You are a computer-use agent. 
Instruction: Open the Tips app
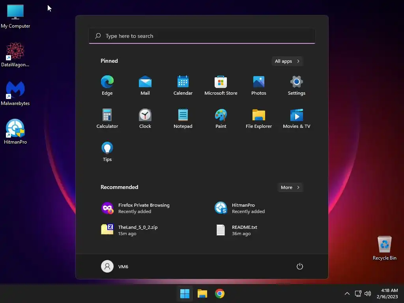click(x=107, y=152)
